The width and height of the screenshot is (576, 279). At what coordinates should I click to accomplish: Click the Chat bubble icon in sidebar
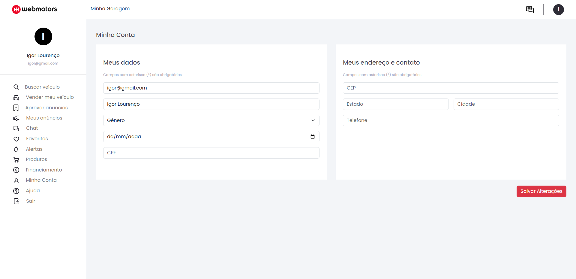pos(16,129)
